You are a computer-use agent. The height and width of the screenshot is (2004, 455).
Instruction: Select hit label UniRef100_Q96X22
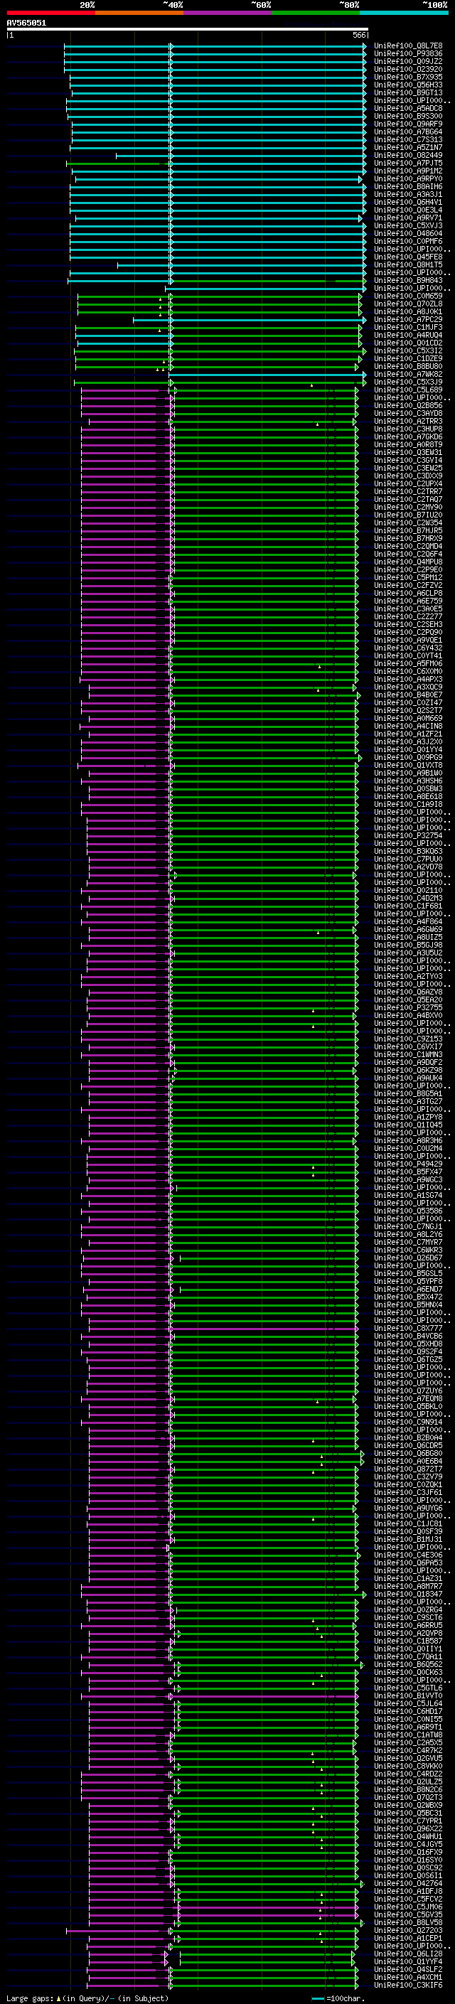point(407,1828)
